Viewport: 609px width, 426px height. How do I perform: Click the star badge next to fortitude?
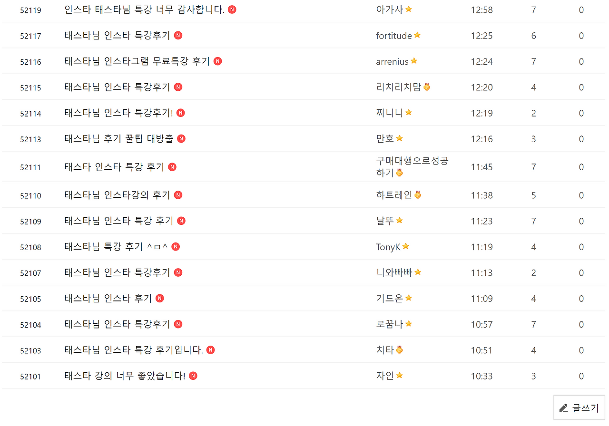point(416,35)
